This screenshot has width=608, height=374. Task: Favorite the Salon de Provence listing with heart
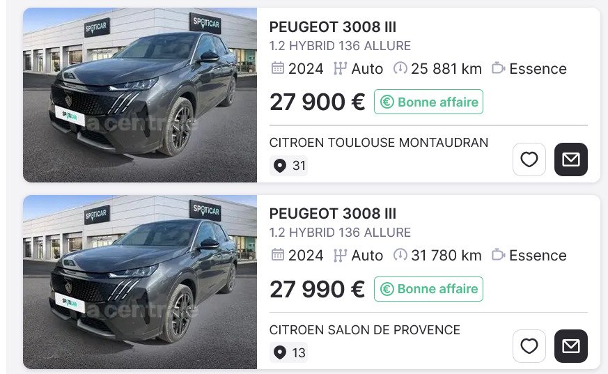pyautogui.click(x=529, y=346)
